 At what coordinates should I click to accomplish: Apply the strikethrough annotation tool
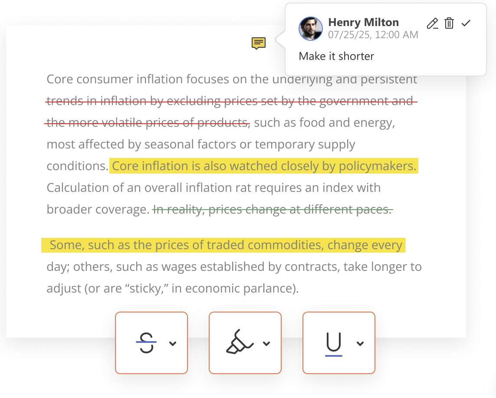point(146,343)
